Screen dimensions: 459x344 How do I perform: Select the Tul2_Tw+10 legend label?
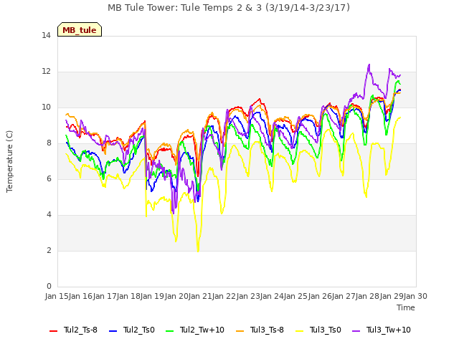[202, 330]
